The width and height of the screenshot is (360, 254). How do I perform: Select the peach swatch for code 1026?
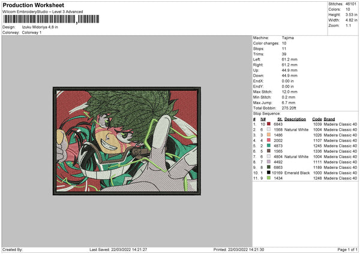pyautogui.click(x=269, y=135)
